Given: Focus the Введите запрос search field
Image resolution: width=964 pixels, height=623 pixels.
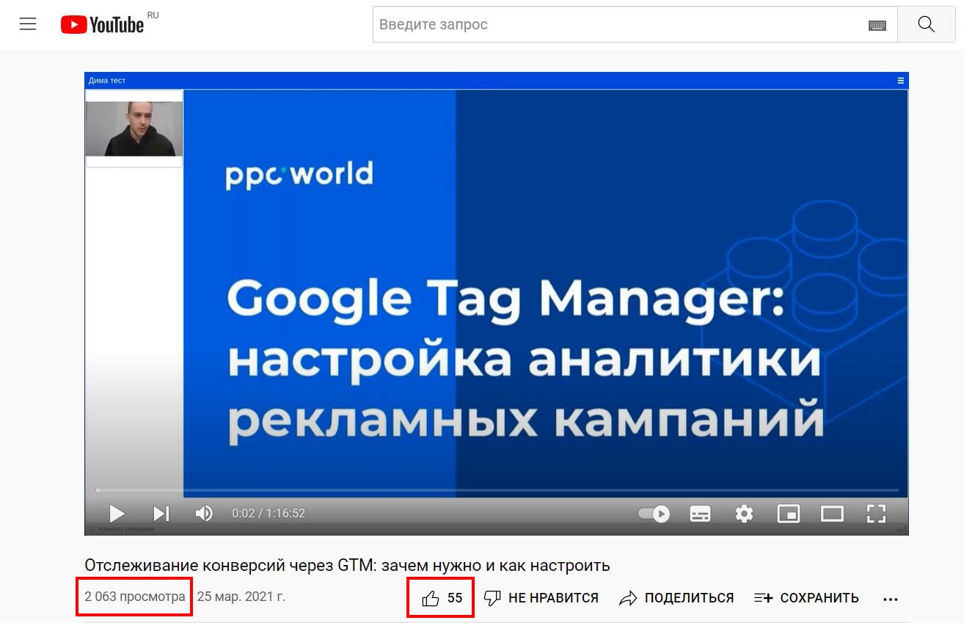Looking at the screenshot, I should [x=616, y=25].
